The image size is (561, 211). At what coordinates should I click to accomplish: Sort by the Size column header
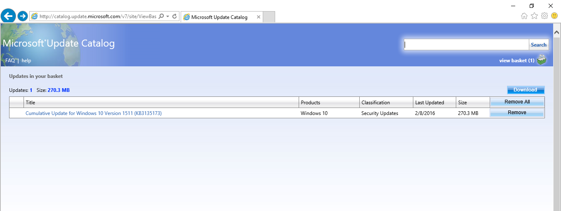tap(473, 102)
